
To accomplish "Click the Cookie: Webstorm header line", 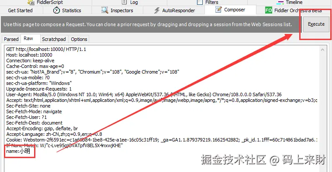I will 162,140.
